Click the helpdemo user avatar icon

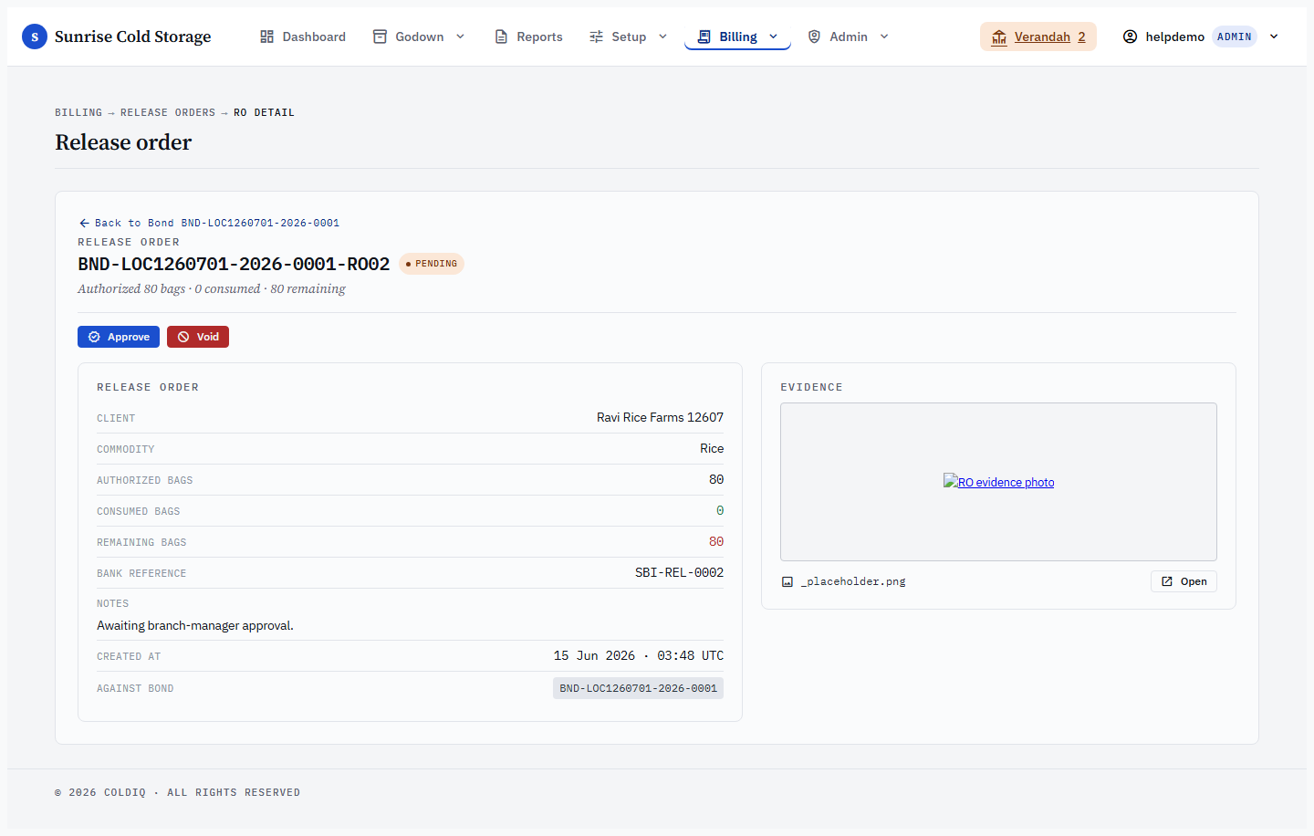1130,37
